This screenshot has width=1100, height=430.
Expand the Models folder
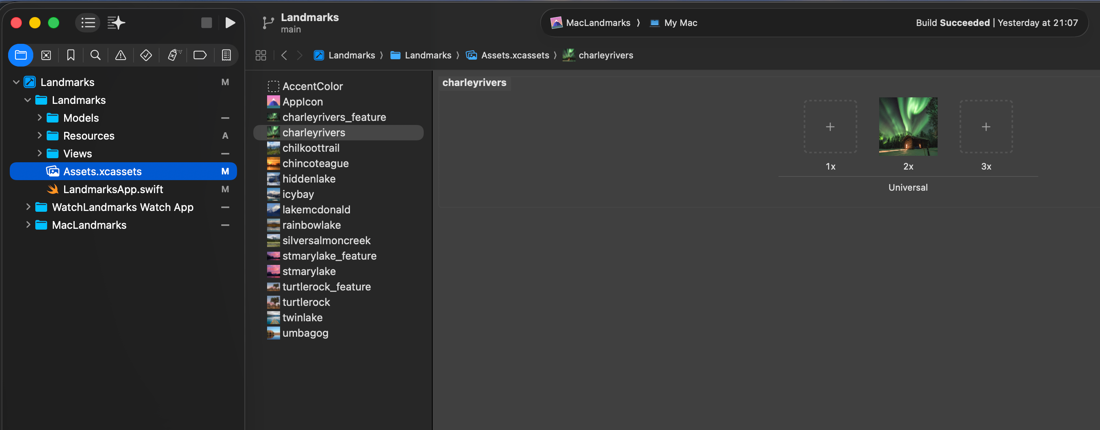coord(39,118)
